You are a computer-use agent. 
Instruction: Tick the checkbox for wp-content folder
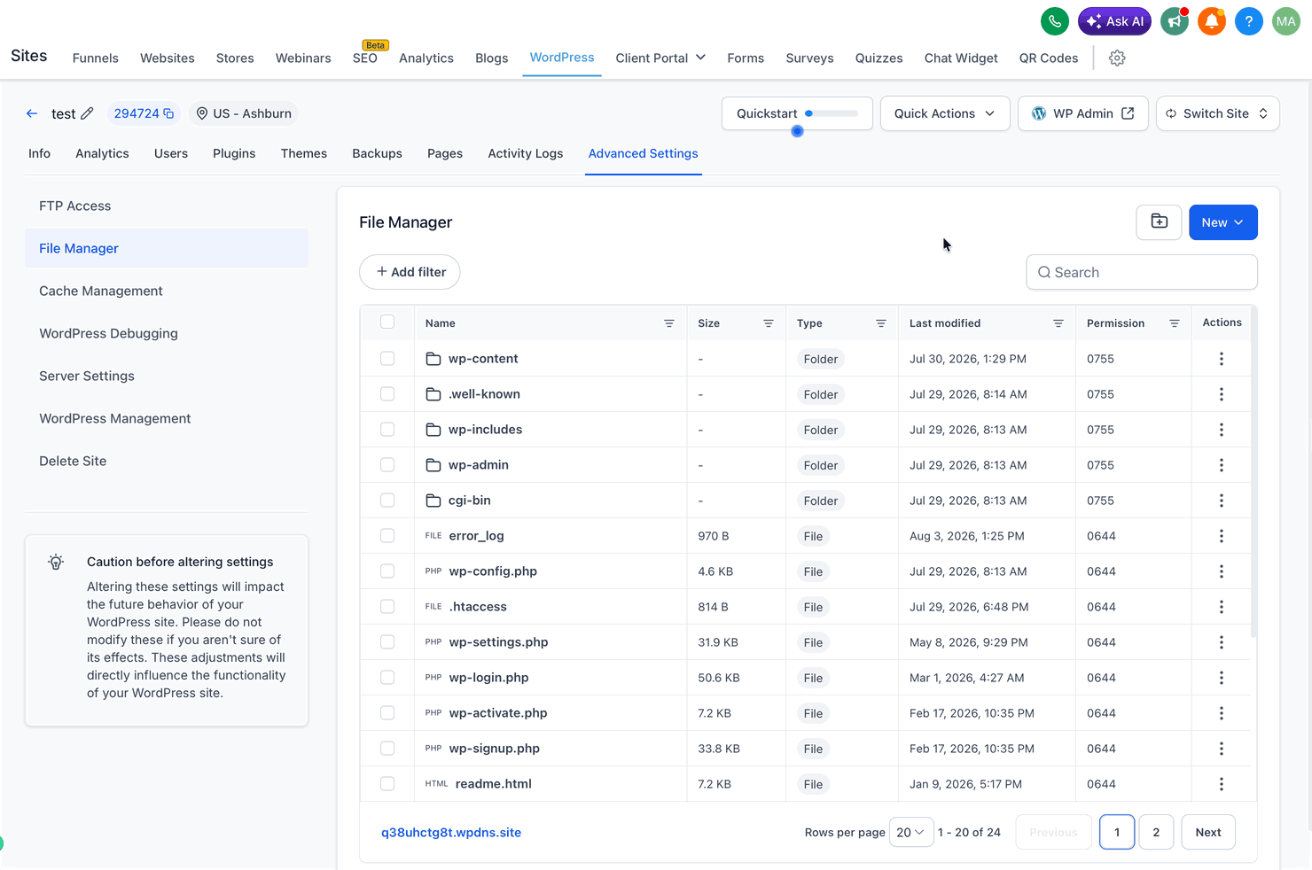click(387, 358)
